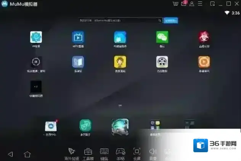
Task: Open the yellow cartoon character app
Action: [x=120, y=62]
